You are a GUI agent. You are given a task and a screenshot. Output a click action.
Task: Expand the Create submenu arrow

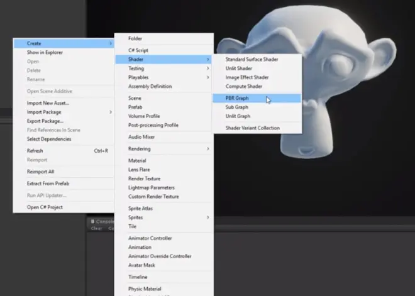[x=111, y=43]
